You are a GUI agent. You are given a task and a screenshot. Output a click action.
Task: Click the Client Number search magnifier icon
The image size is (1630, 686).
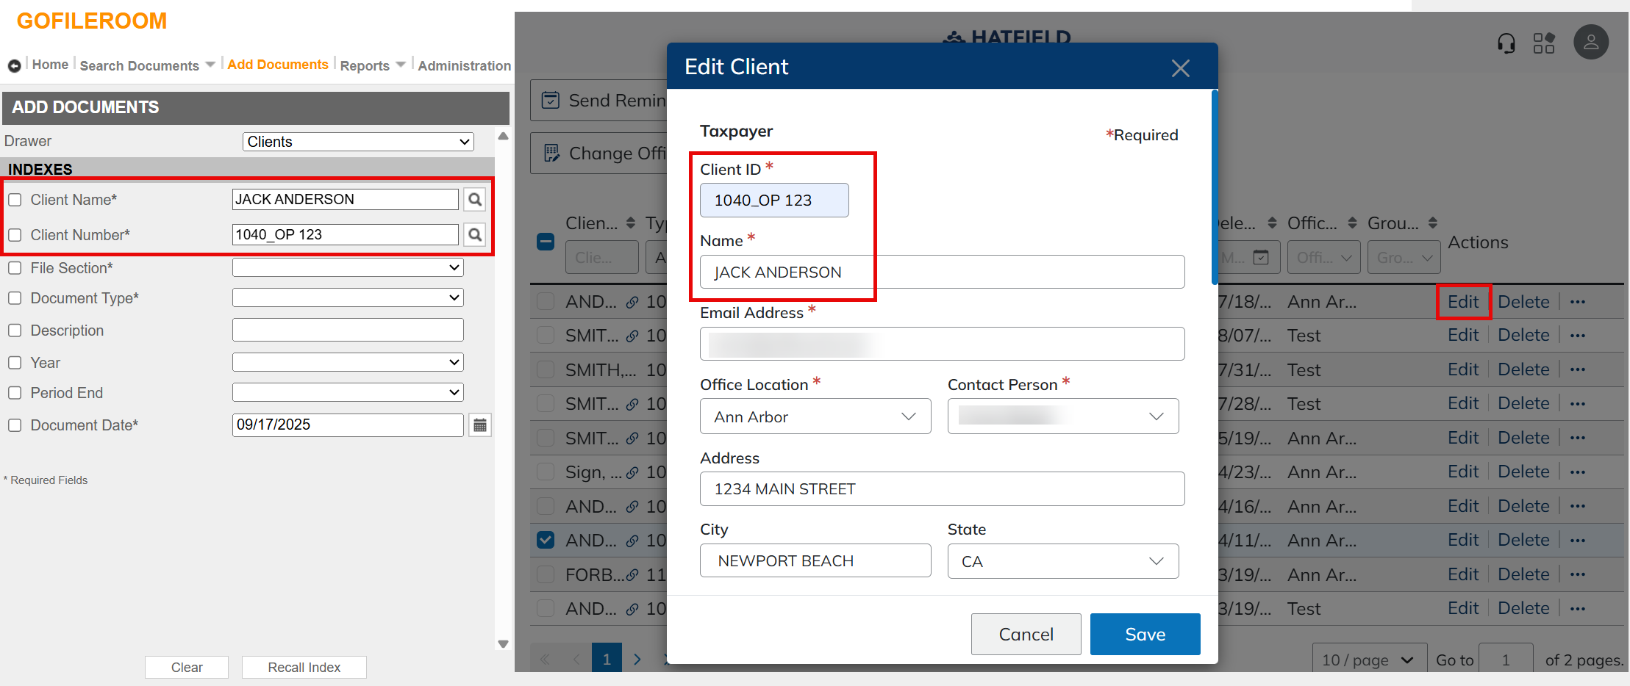[475, 234]
